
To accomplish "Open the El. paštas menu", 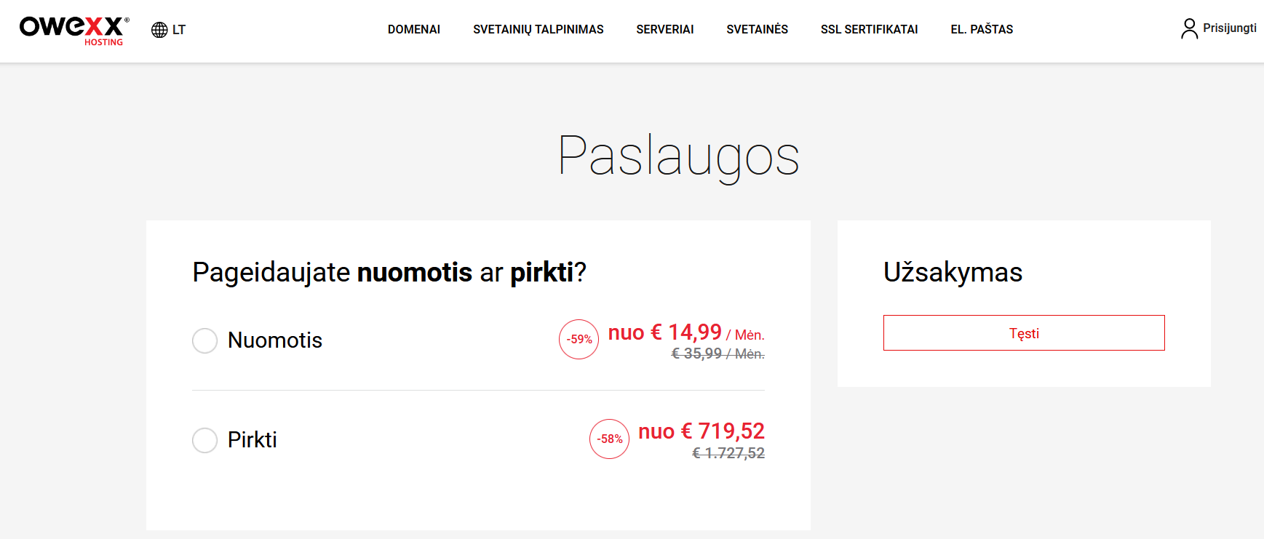I will tap(982, 29).
